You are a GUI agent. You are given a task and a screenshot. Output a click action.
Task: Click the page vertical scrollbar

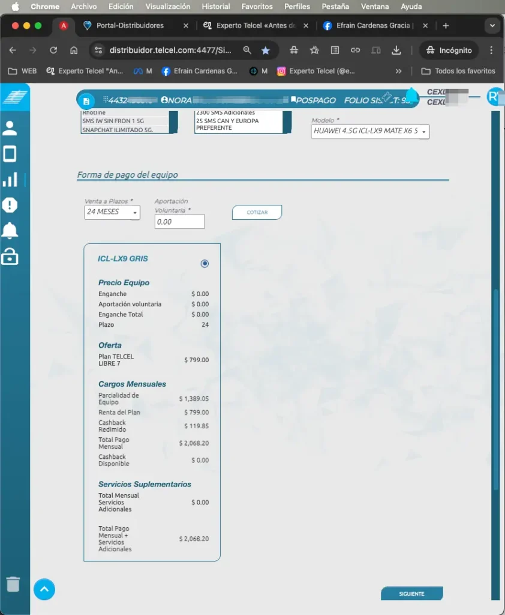point(495,389)
